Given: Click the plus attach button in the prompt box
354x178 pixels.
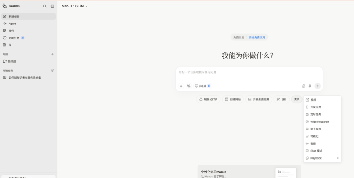Looking at the screenshot, I should [181, 86].
